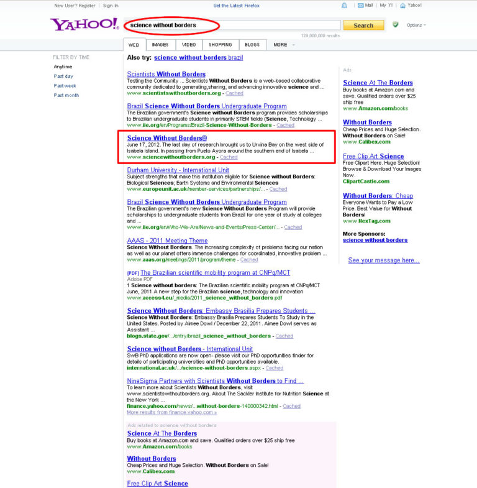This screenshot has height=488, width=477.
Task: Try 'science without borders brazil' suggestion
Action: [198, 58]
